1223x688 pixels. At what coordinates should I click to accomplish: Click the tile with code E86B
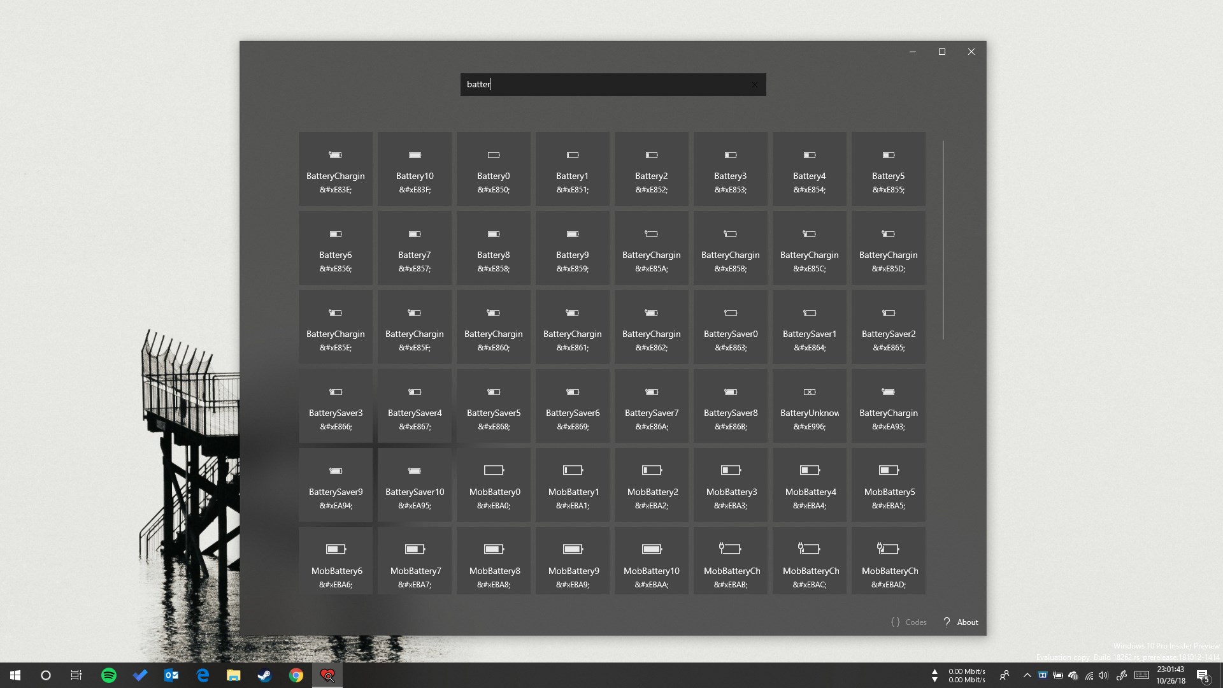point(730,406)
